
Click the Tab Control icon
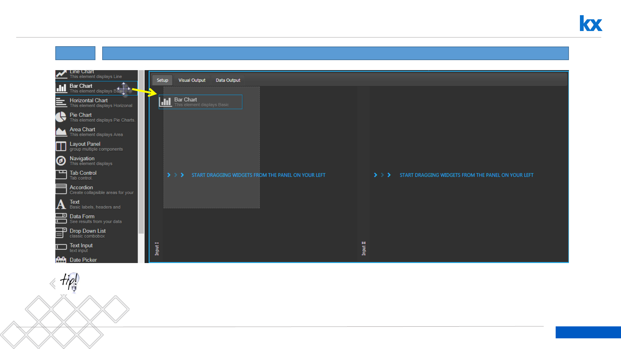point(61,175)
